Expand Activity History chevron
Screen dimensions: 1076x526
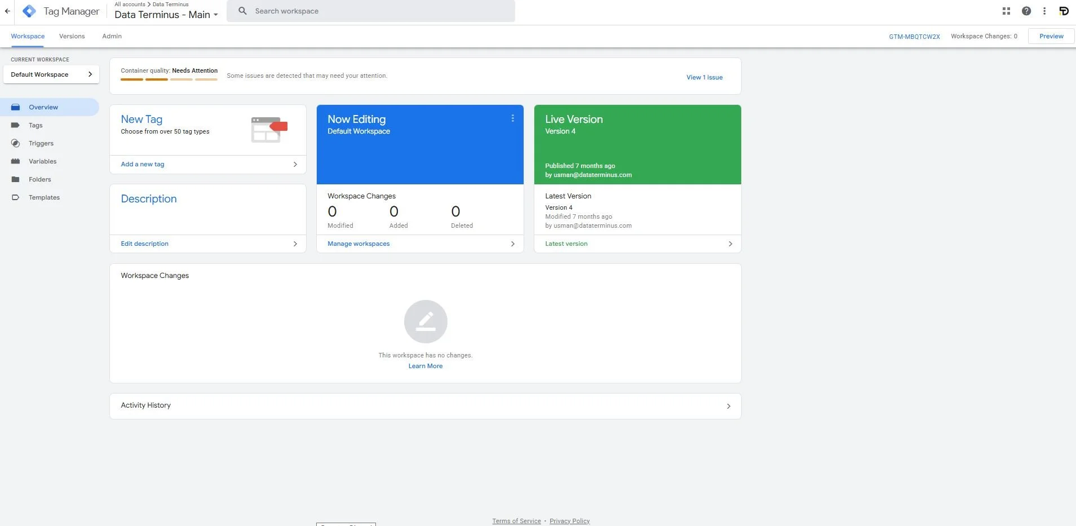729,406
